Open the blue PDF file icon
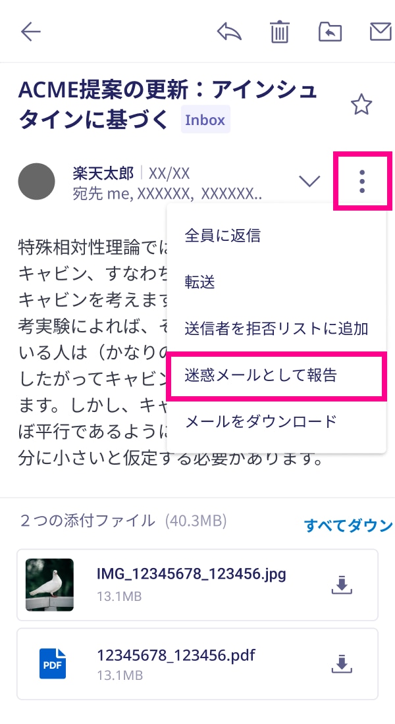 tap(52, 663)
